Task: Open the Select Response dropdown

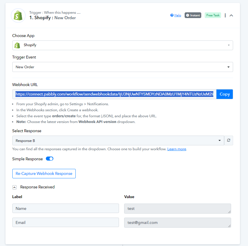Action: click(x=118, y=140)
